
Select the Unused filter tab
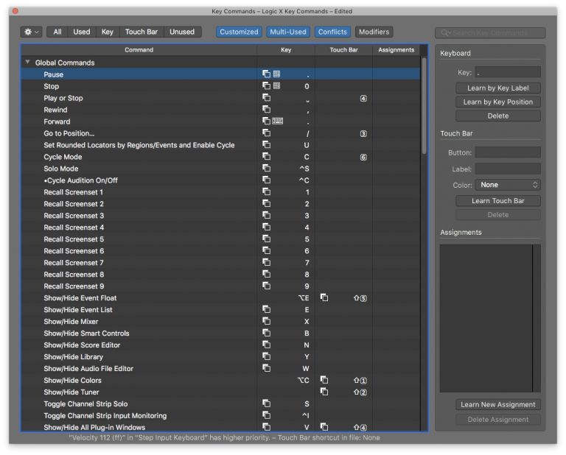coord(182,32)
